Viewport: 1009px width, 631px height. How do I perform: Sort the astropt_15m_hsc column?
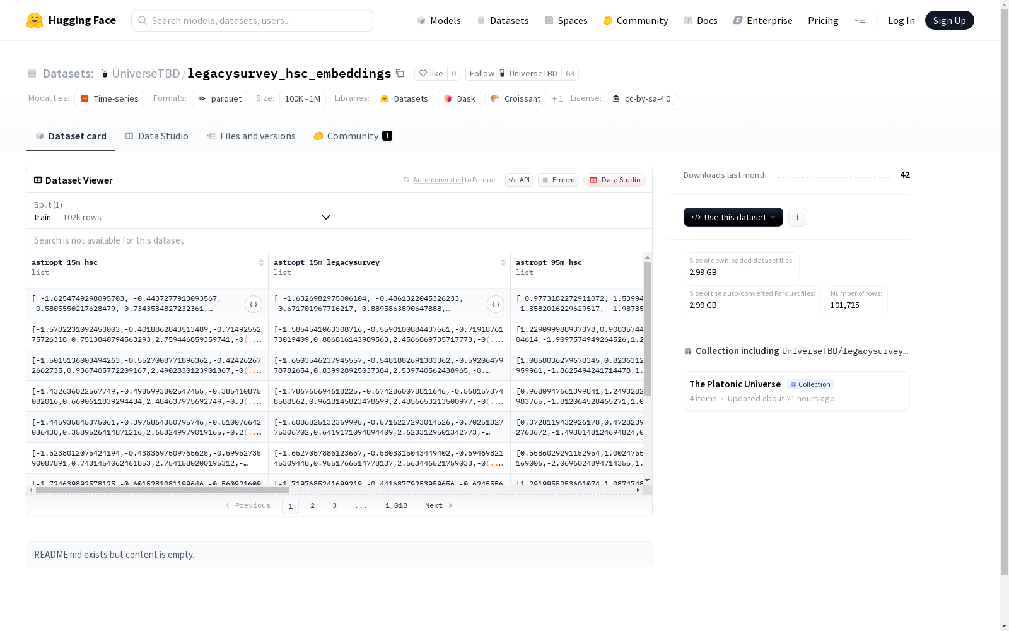tap(261, 262)
